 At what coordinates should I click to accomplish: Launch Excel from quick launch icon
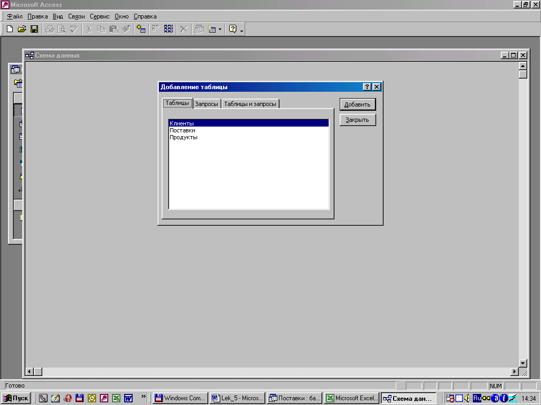(x=116, y=398)
